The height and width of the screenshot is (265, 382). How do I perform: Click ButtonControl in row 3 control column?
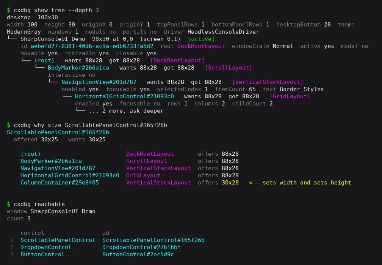(x=42, y=254)
